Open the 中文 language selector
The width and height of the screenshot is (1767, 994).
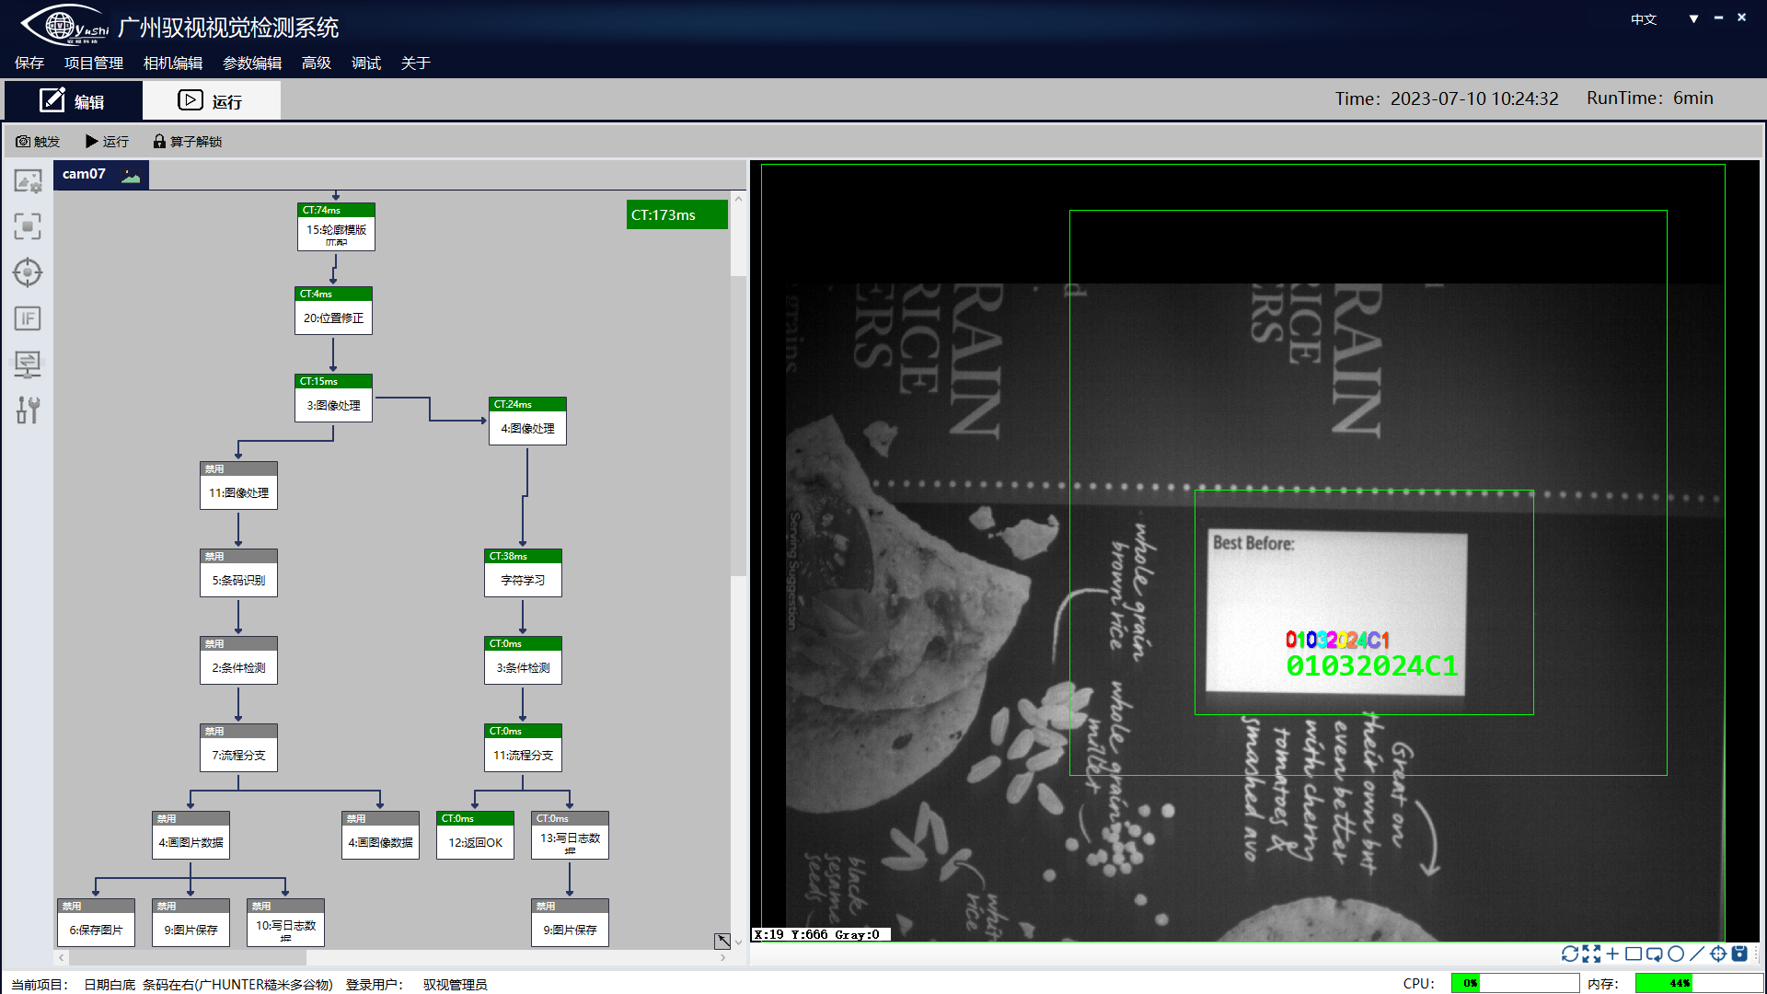pyautogui.click(x=1643, y=19)
